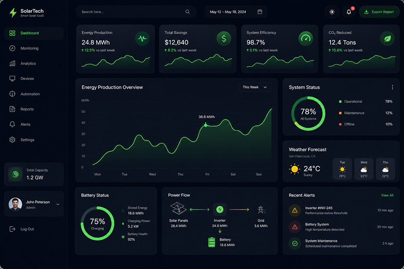Click the 38.6 MWh data point on chart
Viewport: 404px width, 269px height.
(x=206, y=125)
